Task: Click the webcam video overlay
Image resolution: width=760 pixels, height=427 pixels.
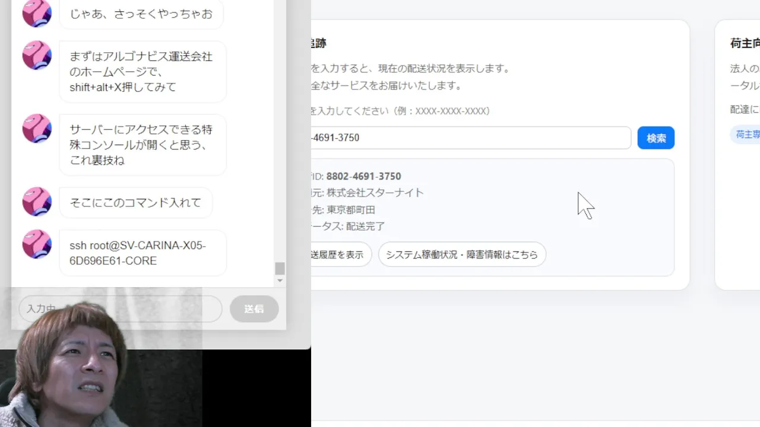Action: point(101,358)
